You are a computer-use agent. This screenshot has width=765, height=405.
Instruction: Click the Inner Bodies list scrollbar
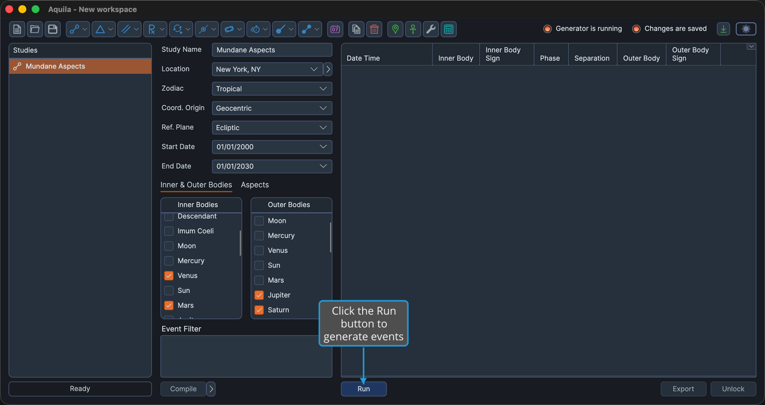(240, 243)
